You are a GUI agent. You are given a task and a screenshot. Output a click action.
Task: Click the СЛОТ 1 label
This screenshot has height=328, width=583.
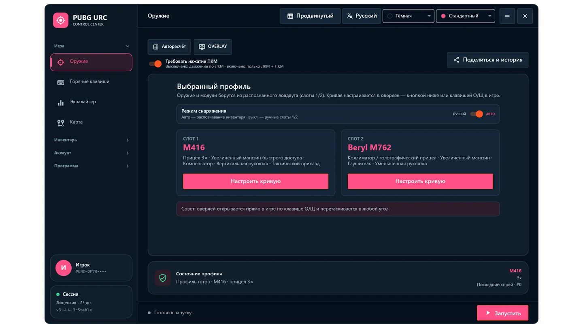pyautogui.click(x=191, y=139)
